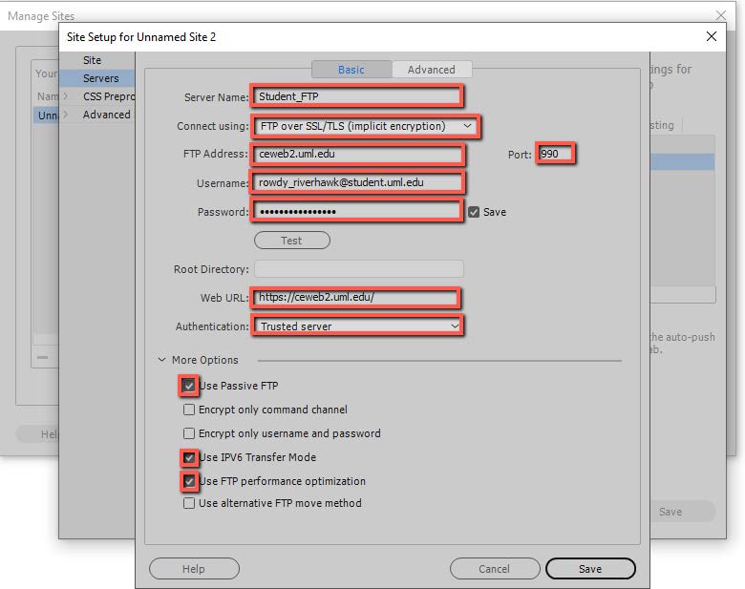Screen dimensions: 745x589
Task: Expand the CSS Preprocessors chevron
Action: [x=66, y=96]
